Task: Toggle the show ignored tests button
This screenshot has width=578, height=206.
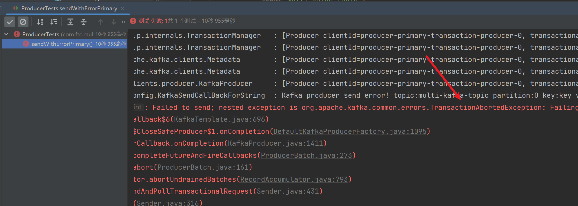Action: pyautogui.click(x=23, y=22)
